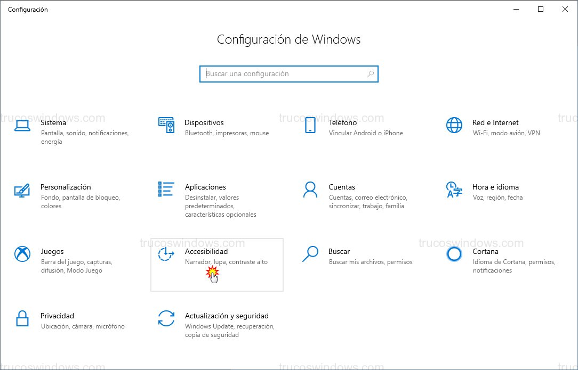The image size is (578, 370).
Task: Open the Sistema settings category
Action: click(53, 122)
